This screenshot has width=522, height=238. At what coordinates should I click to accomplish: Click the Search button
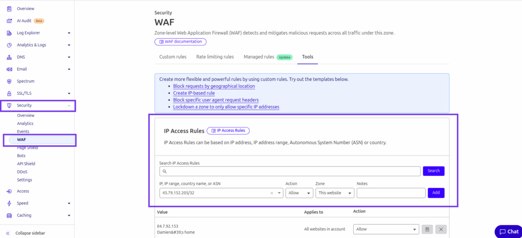(x=434, y=171)
